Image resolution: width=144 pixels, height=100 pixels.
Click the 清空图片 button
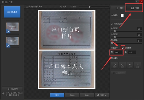12,89
